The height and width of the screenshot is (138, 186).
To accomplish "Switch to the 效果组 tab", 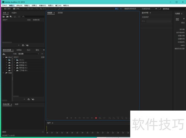I will [x=19, y=50].
